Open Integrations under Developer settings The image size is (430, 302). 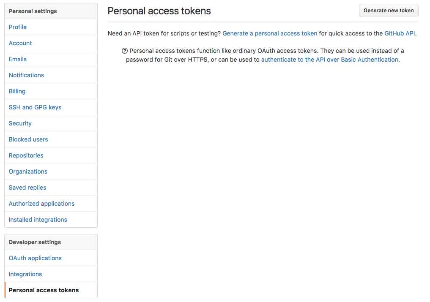coord(51,274)
